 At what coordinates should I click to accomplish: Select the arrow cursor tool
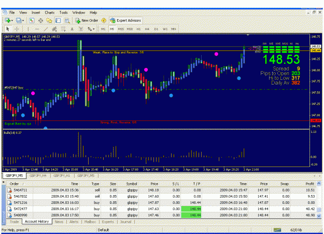(8, 29)
